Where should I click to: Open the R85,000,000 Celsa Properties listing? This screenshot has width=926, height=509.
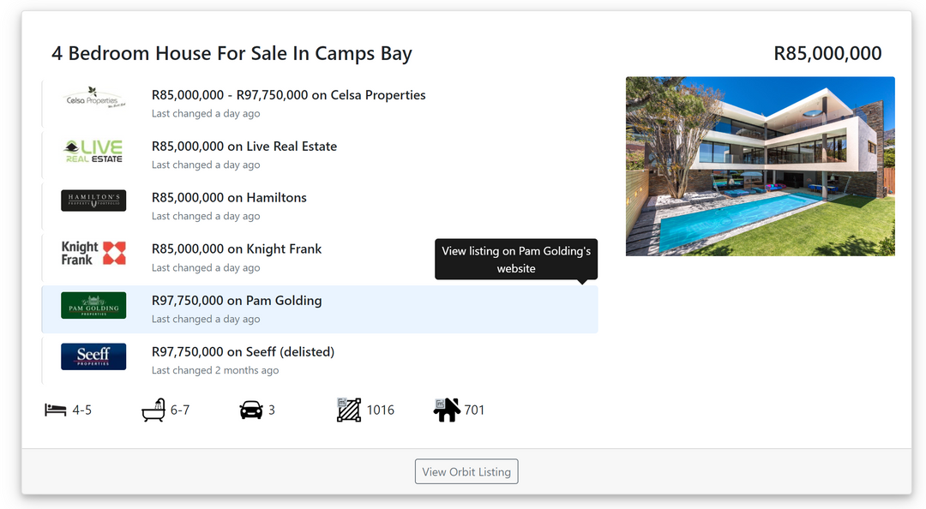pyautogui.click(x=288, y=95)
